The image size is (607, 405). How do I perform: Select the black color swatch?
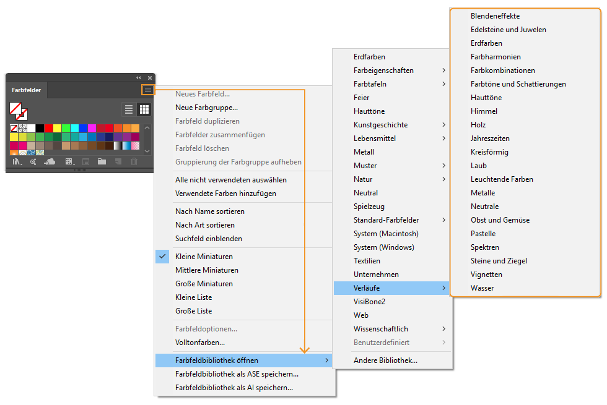pyautogui.click(x=40, y=129)
